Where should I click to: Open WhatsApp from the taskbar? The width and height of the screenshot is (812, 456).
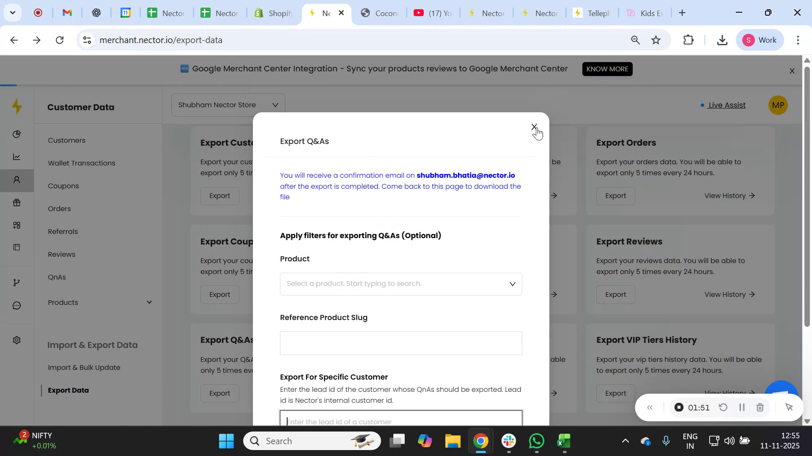coord(535,441)
